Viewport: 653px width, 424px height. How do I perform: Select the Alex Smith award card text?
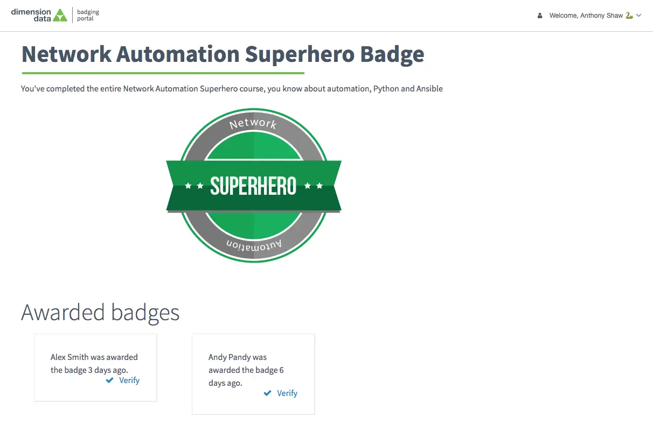(x=94, y=363)
